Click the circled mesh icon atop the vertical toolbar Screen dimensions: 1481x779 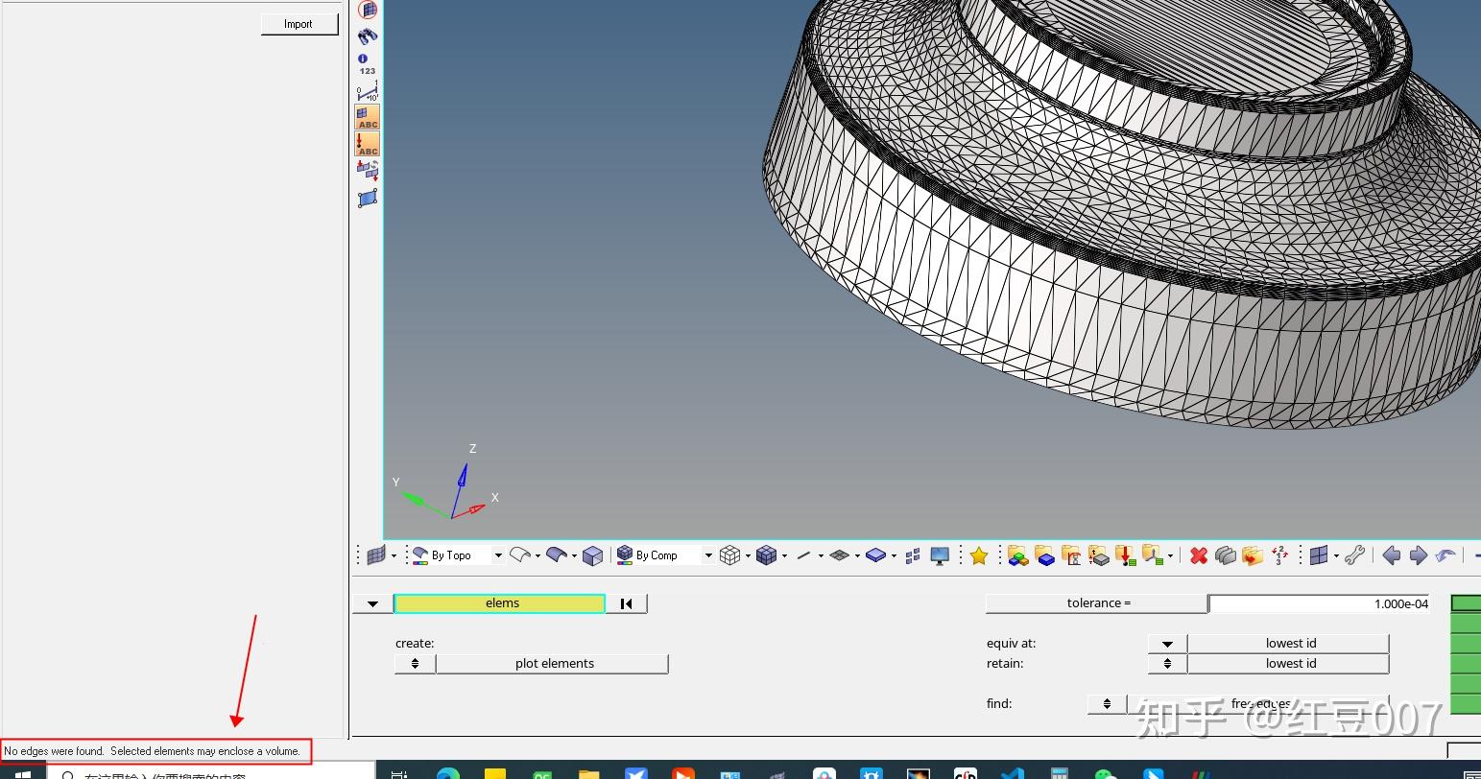point(368,10)
